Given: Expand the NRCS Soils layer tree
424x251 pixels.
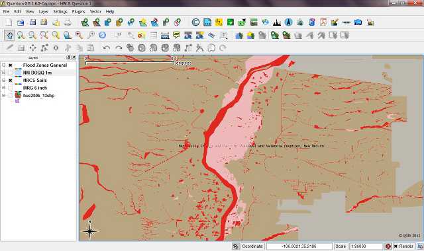Looking at the screenshot, I should pos(4,81).
